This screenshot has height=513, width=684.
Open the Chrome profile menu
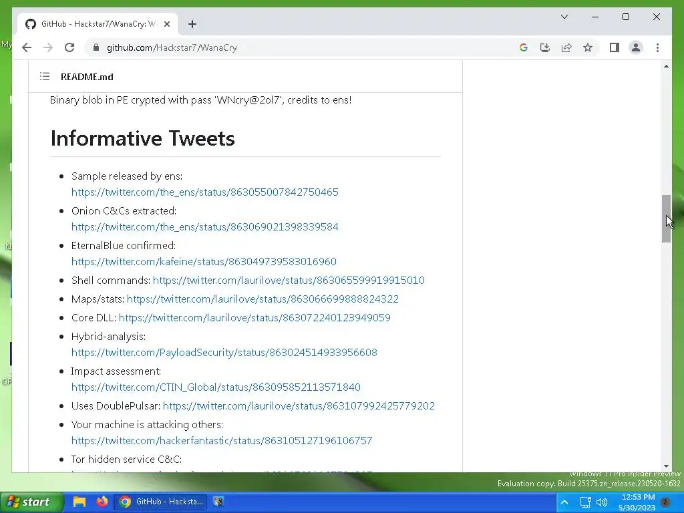[x=636, y=47]
